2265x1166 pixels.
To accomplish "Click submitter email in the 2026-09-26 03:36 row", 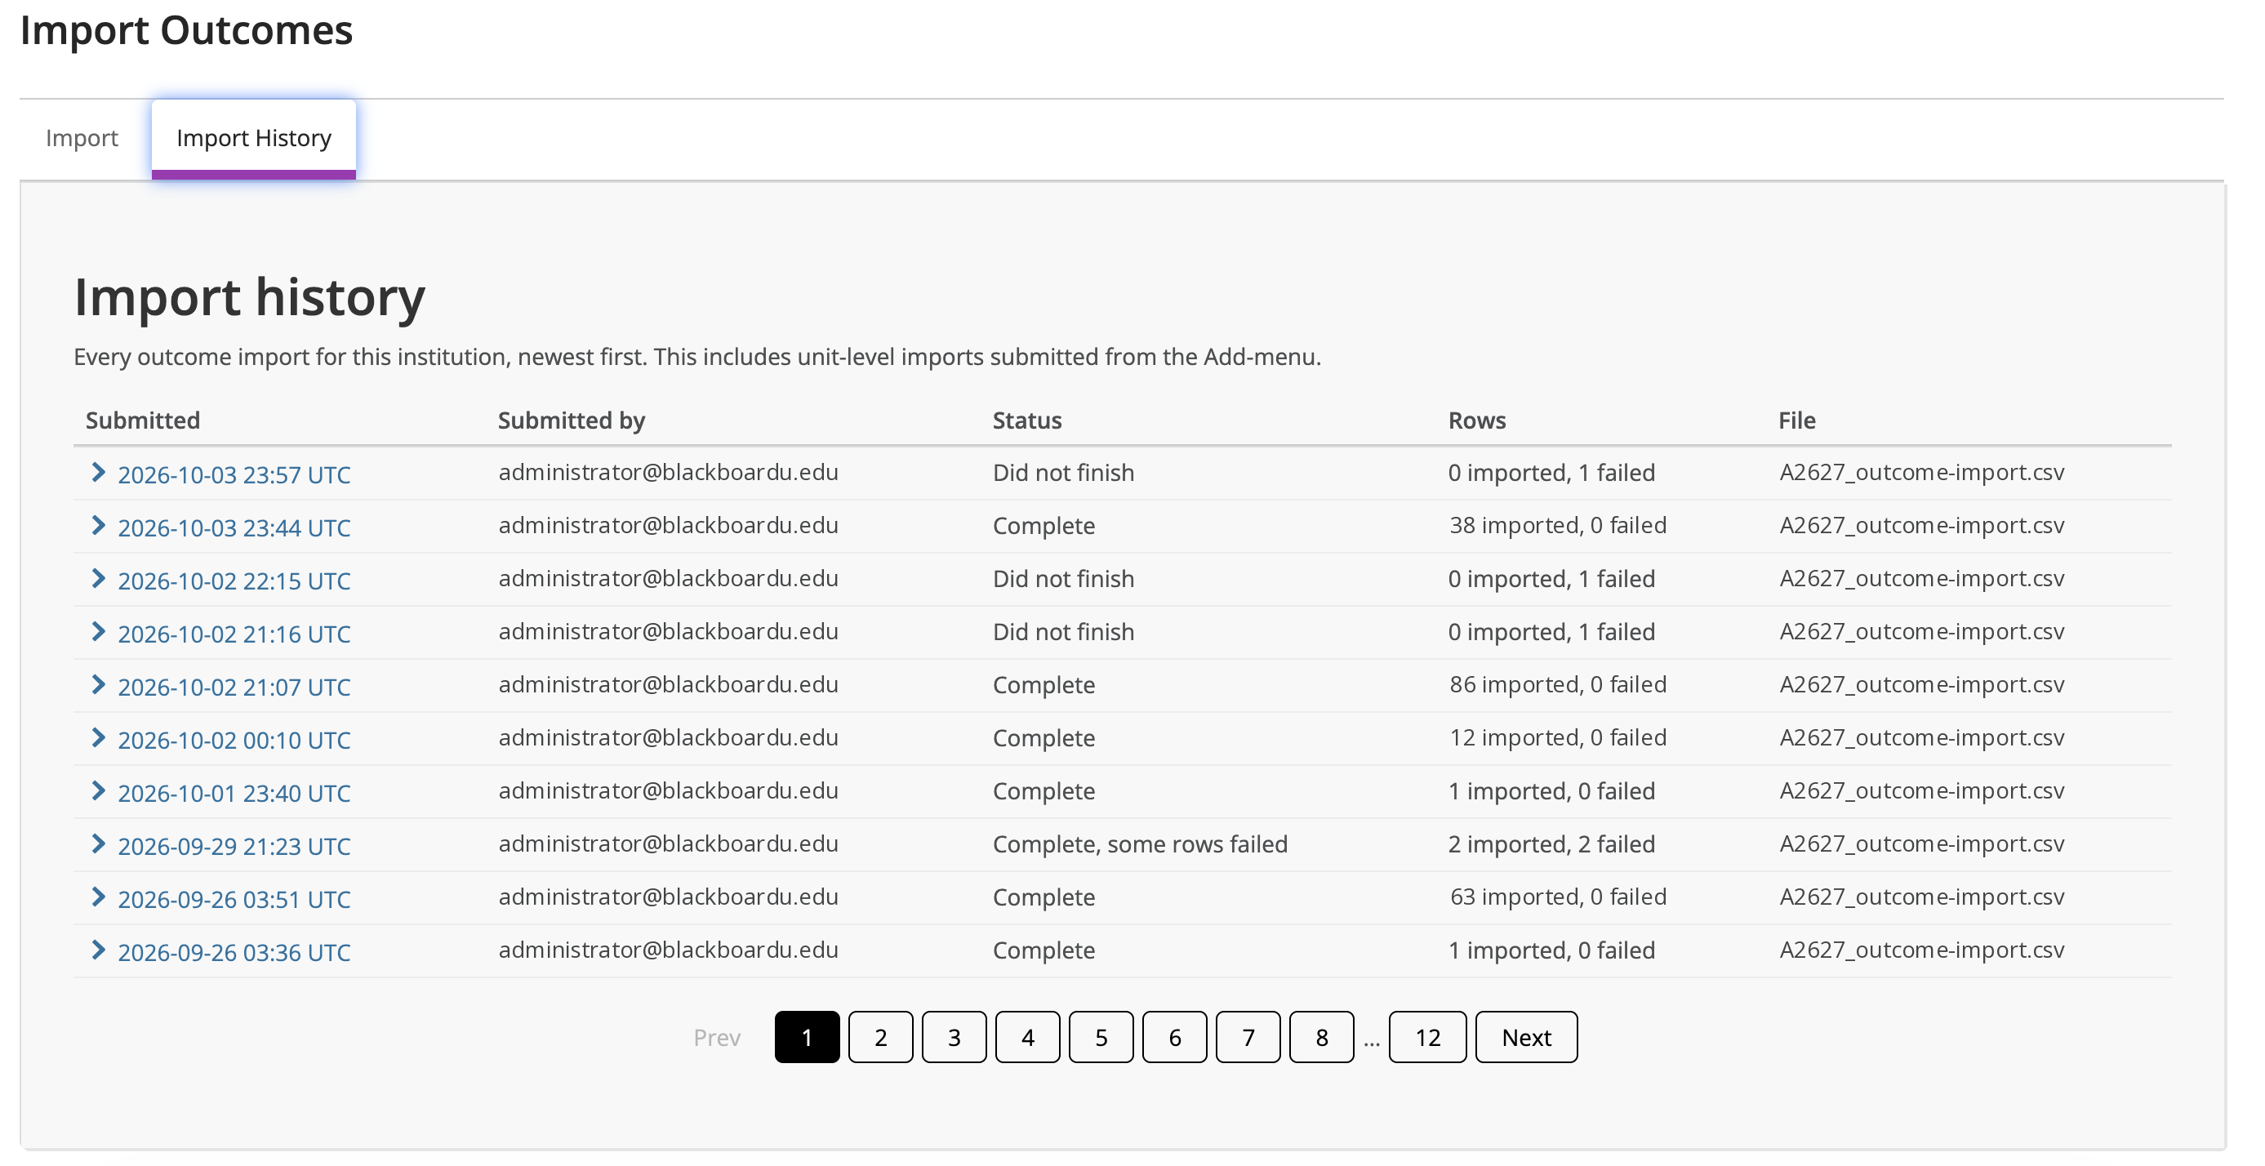I will (668, 950).
